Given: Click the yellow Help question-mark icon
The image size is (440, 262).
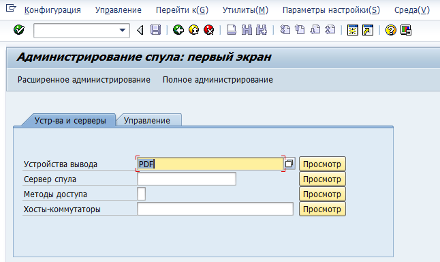Looking at the screenshot, I should (x=390, y=30).
